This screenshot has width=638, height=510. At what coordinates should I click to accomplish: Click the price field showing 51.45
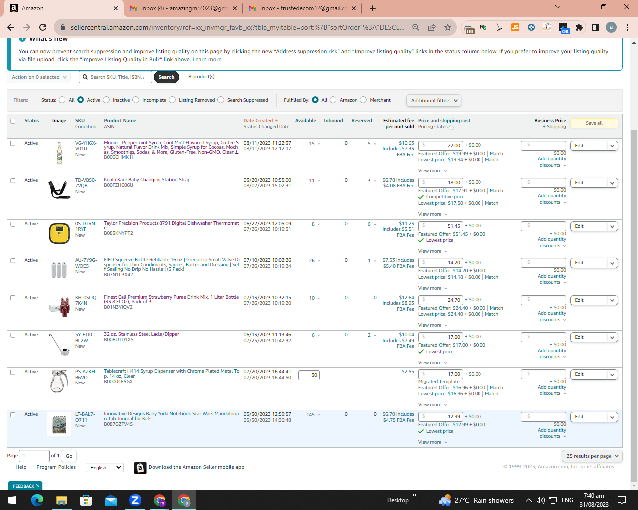coord(441,226)
